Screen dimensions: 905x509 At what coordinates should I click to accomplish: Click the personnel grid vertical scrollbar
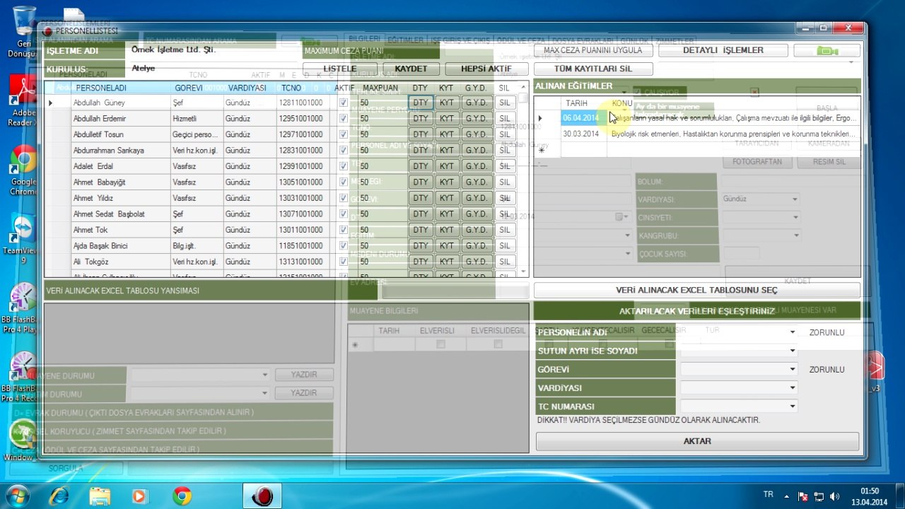coord(523,177)
